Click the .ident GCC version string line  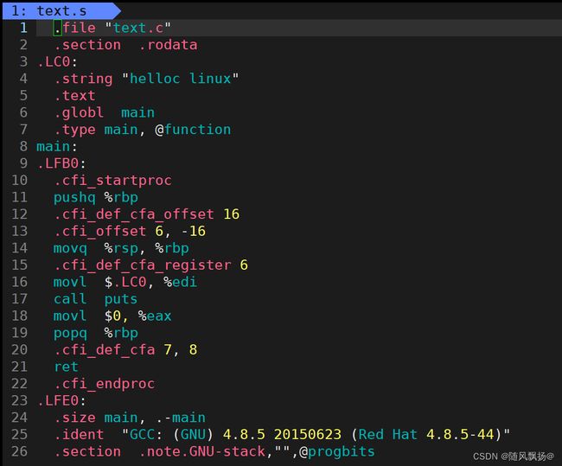pos(282,435)
